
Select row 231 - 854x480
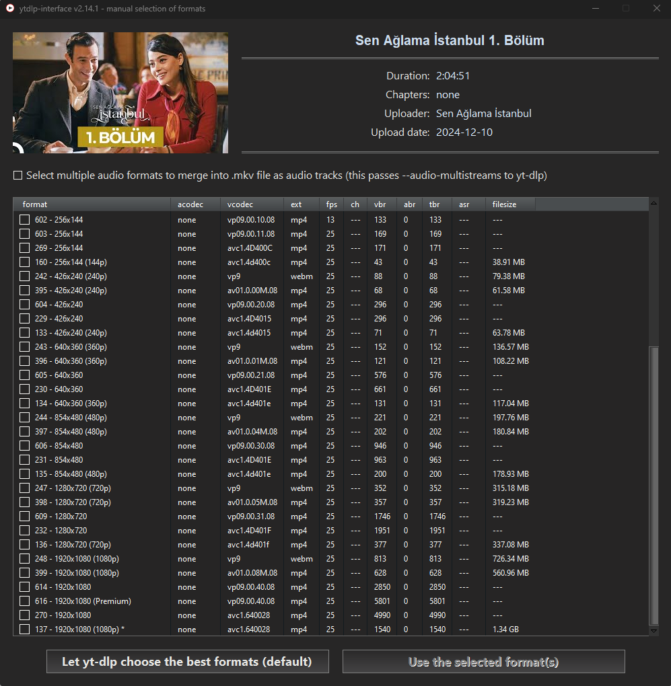(330, 460)
